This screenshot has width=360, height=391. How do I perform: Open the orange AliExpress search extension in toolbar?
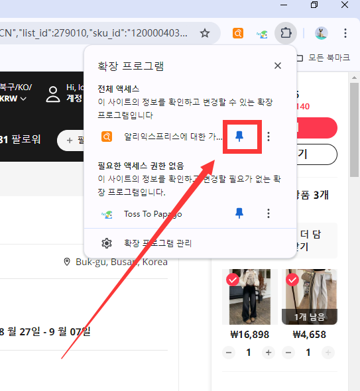coord(238,33)
